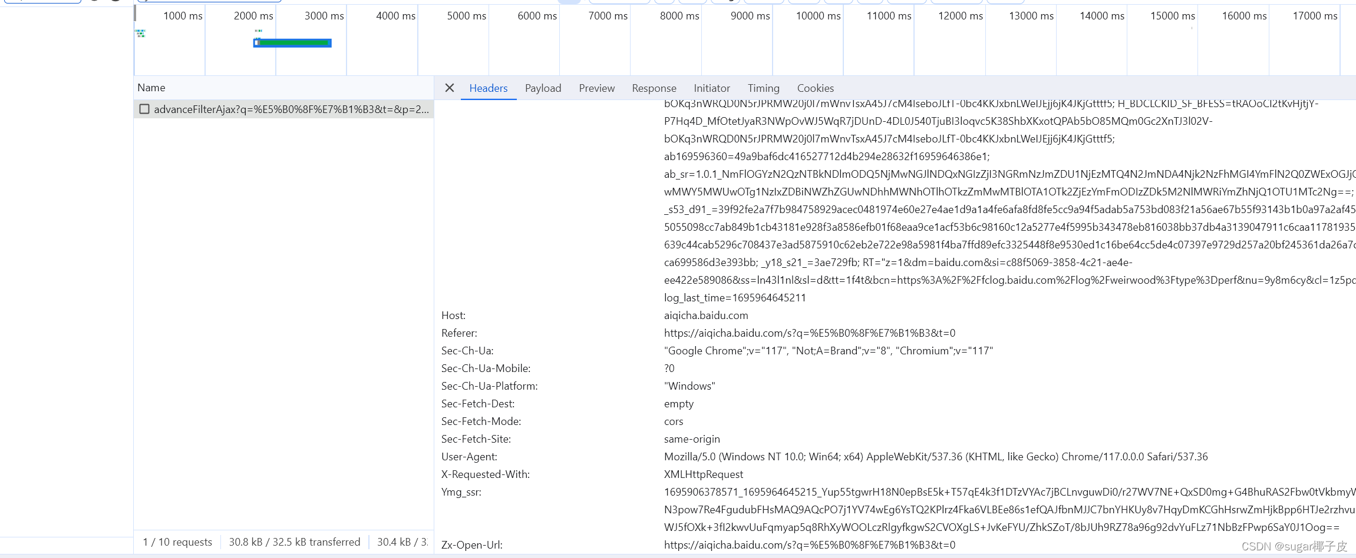Open the Cookies tab

[x=816, y=88]
